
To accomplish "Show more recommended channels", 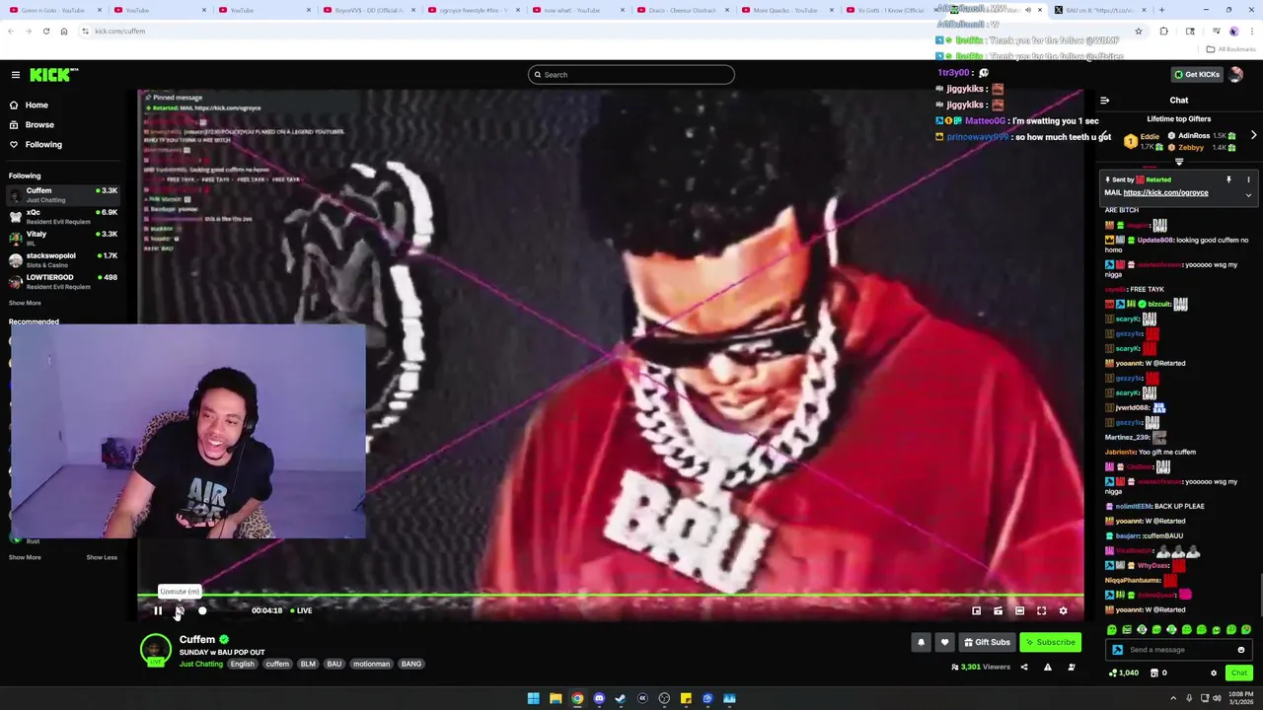I will 26,557.
